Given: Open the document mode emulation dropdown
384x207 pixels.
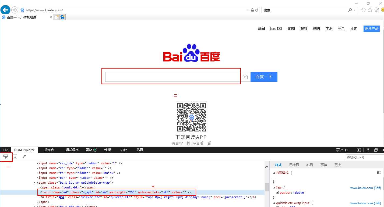Looking at the screenshot, I should pyautogui.click(x=342, y=150).
